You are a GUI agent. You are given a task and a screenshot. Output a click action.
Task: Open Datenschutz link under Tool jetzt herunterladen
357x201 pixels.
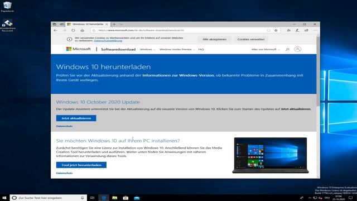pyautogui.click(x=65, y=173)
